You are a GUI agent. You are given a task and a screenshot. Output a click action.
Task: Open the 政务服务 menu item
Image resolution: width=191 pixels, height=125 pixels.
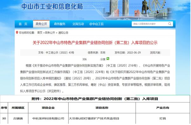coord(60,24)
